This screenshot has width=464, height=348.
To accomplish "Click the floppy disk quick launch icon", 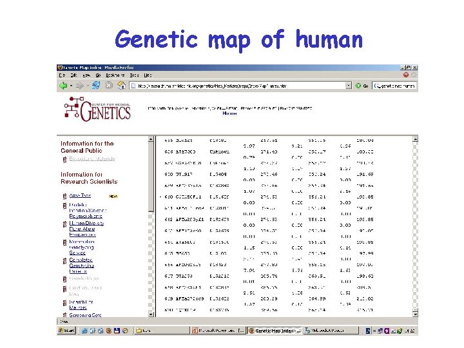I will tap(117, 331).
